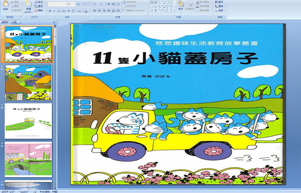Open the Columns dropdown
The width and height of the screenshot is (301, 193).
pyautogui.click(x=119, y=11)
